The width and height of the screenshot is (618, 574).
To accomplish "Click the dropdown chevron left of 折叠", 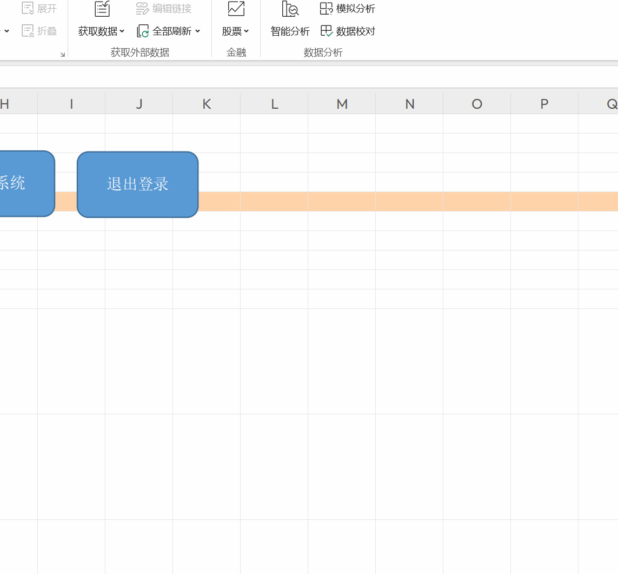I will point(6,31).
